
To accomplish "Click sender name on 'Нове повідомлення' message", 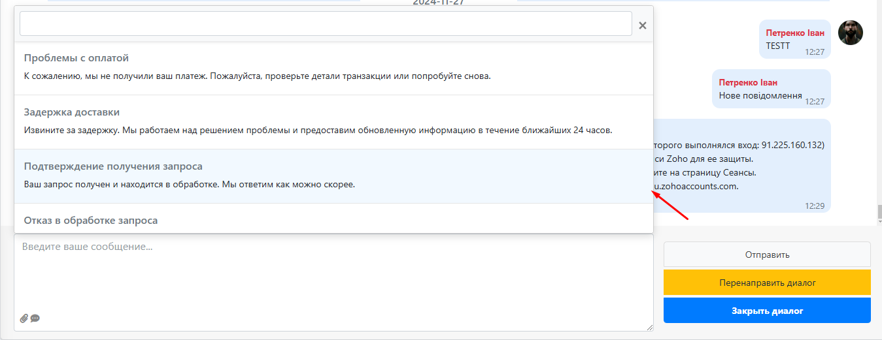I will click(x=748, y=83).
